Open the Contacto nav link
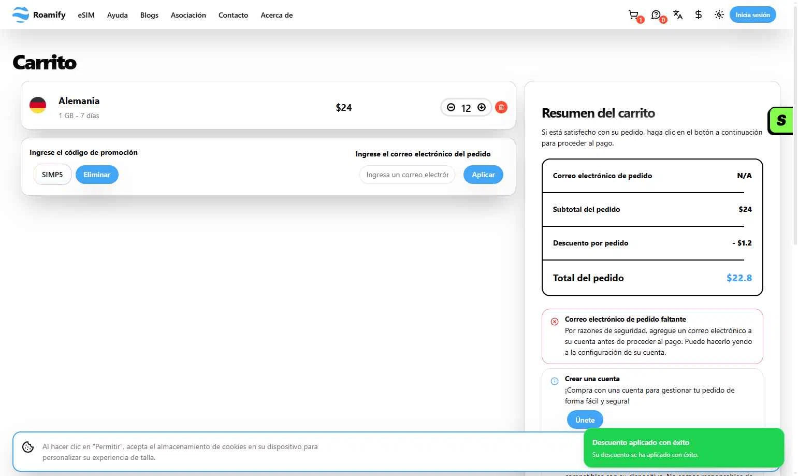The width and height of the screenshot is (798, 476). point(233,15)
